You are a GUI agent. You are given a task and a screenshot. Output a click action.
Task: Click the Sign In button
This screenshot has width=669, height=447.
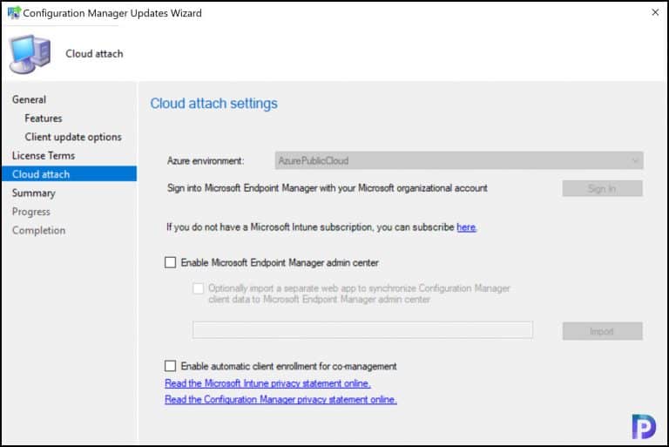pos(602,188)
